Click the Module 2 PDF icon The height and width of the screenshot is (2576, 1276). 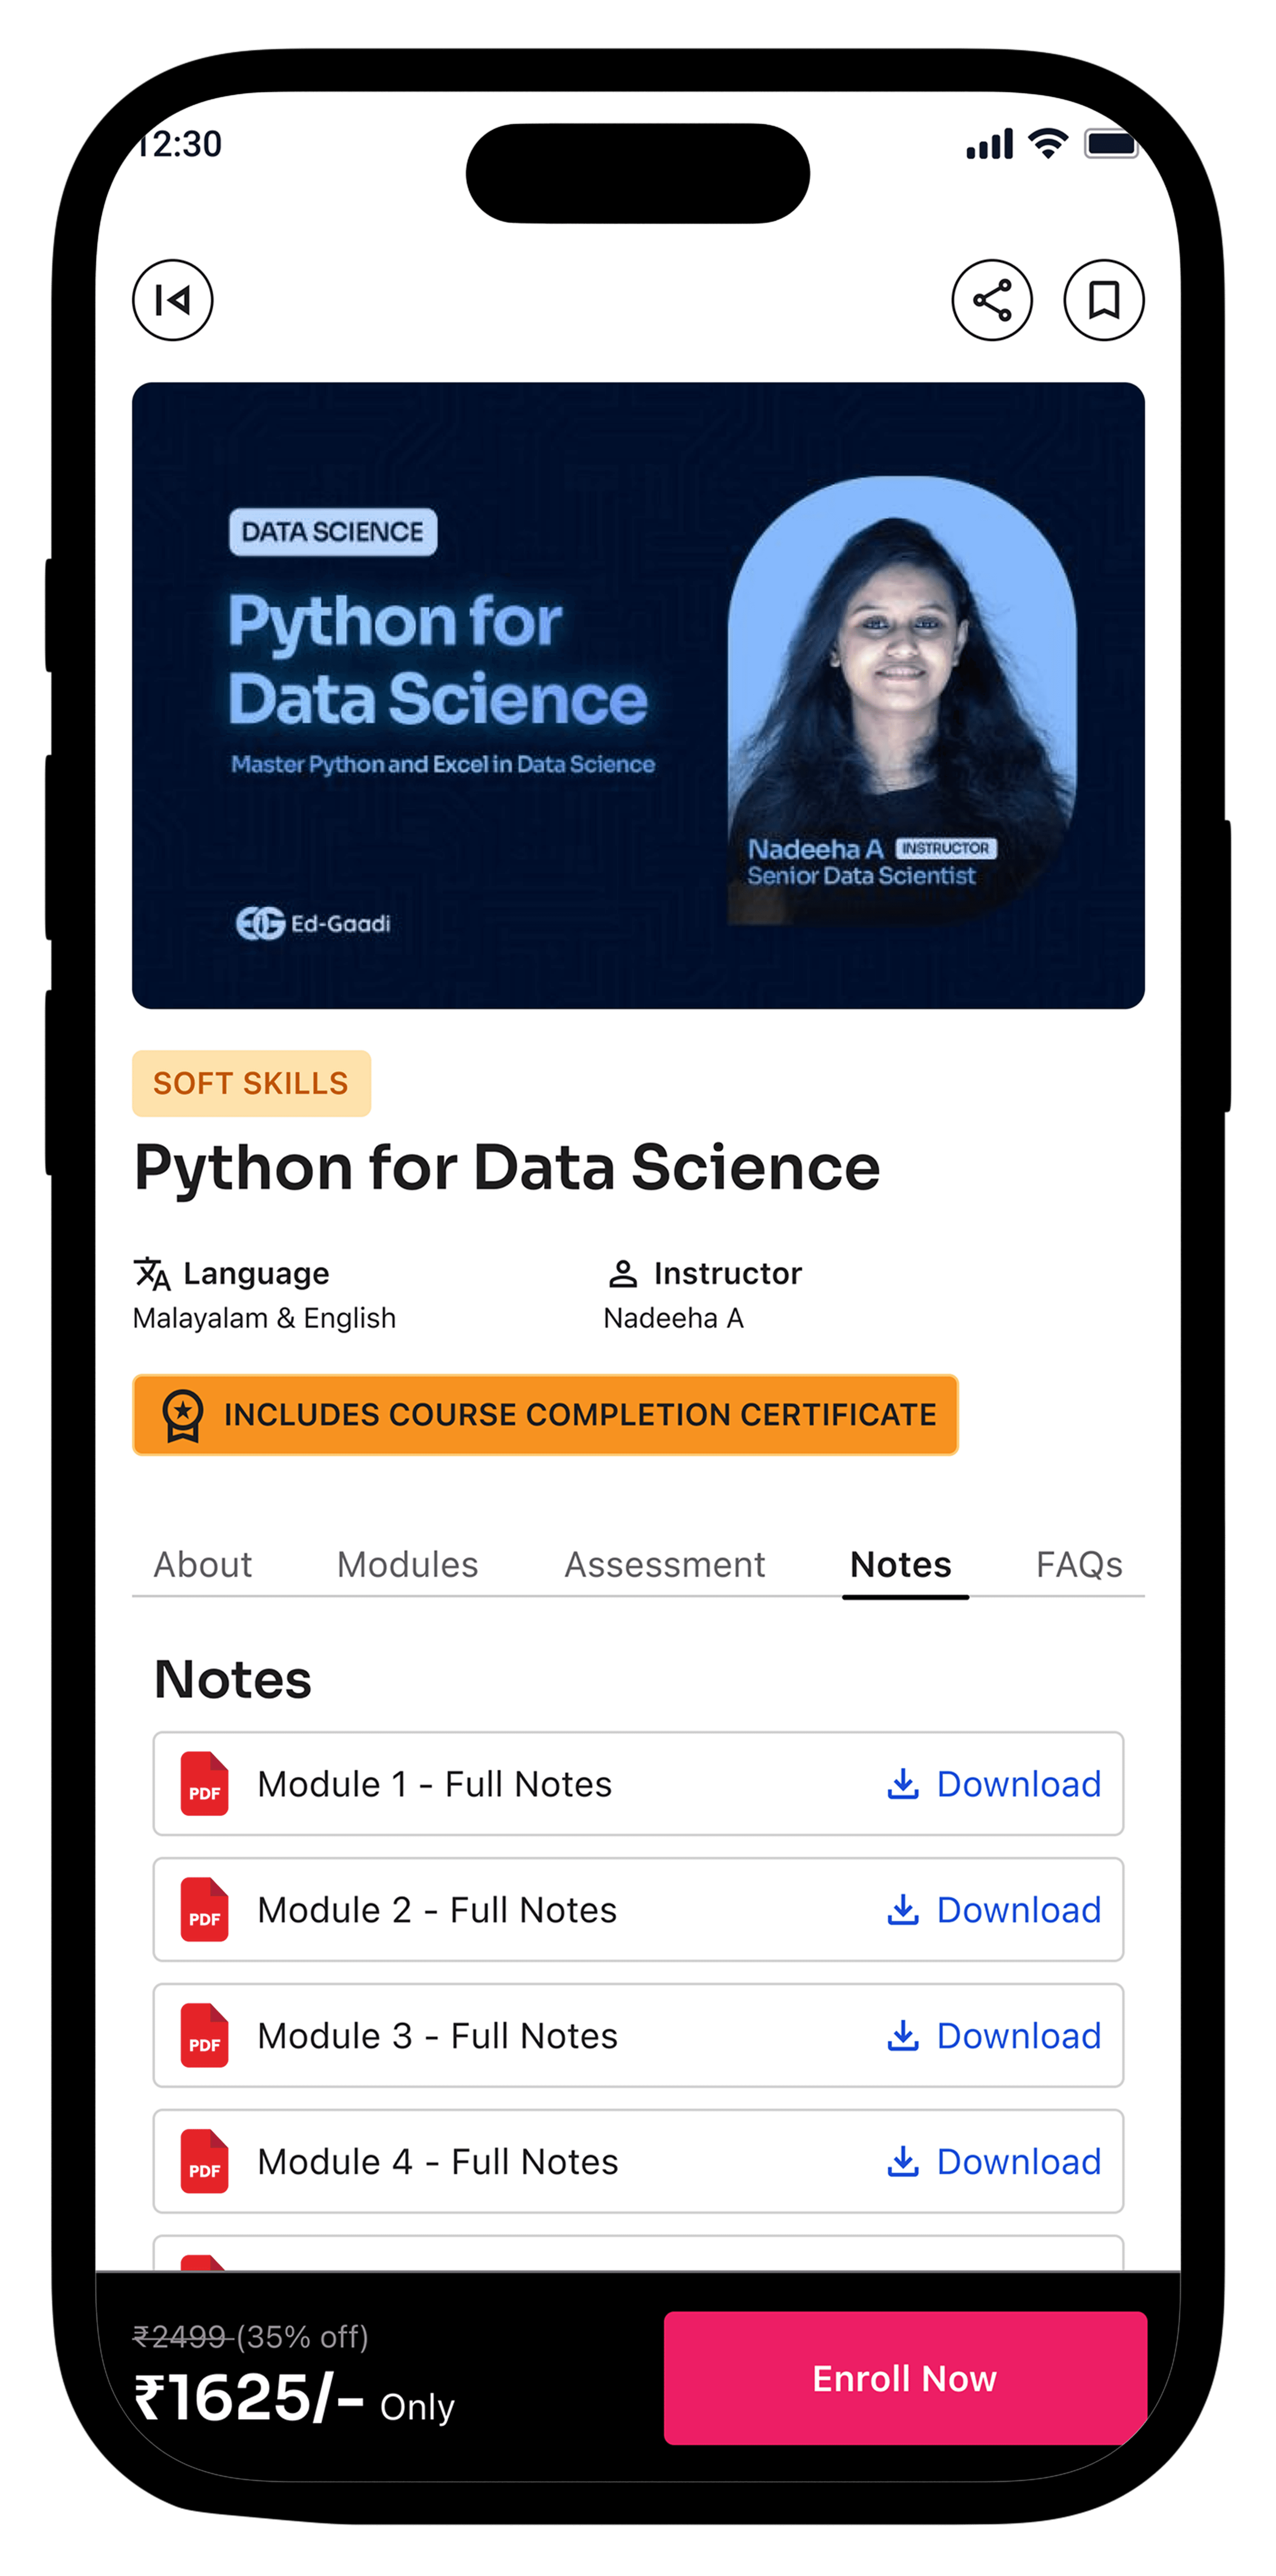204,1909
